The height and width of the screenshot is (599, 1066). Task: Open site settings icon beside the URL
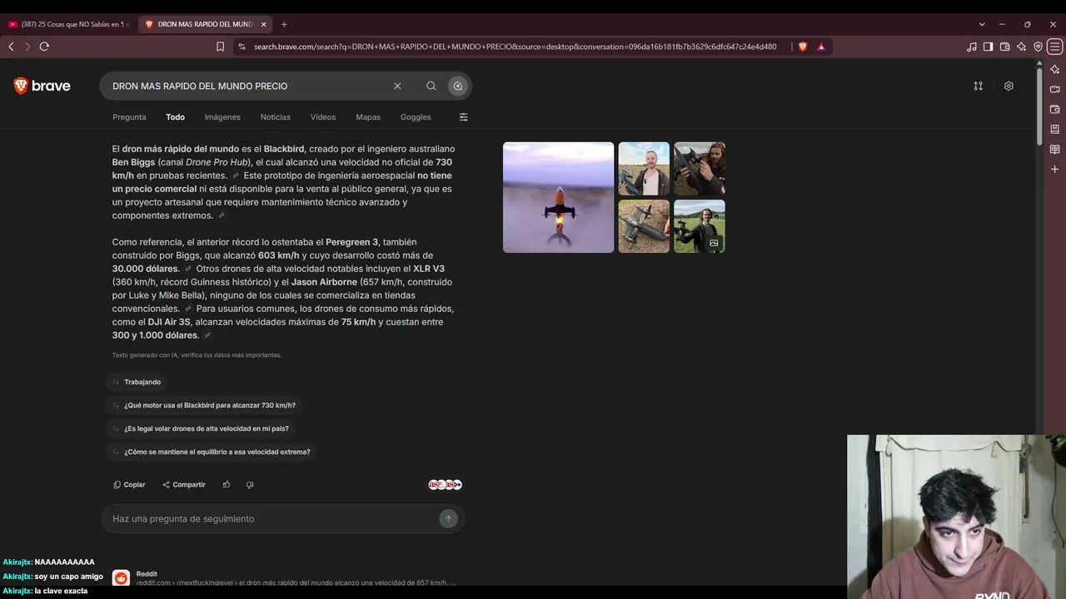point(241,47)
